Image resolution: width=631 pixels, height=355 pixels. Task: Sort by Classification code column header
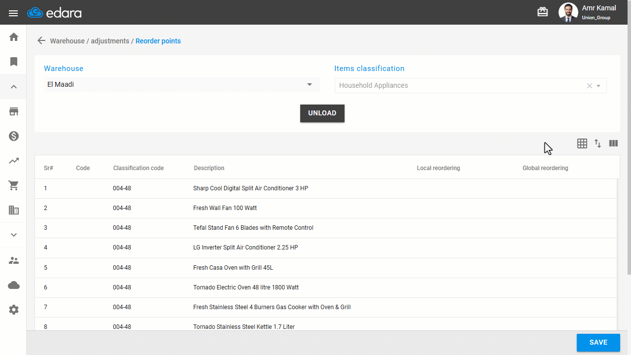(139, 168)
